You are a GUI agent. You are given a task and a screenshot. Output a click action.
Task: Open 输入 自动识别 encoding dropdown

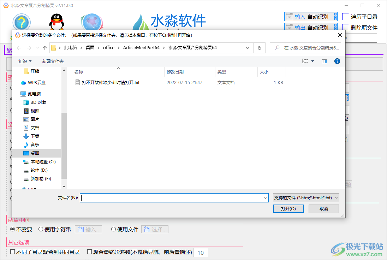coord(311,17)
